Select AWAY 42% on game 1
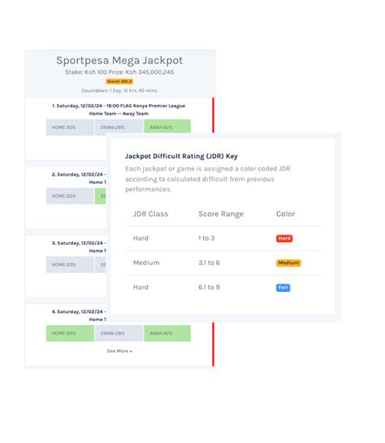 click(x=167, y=126)
